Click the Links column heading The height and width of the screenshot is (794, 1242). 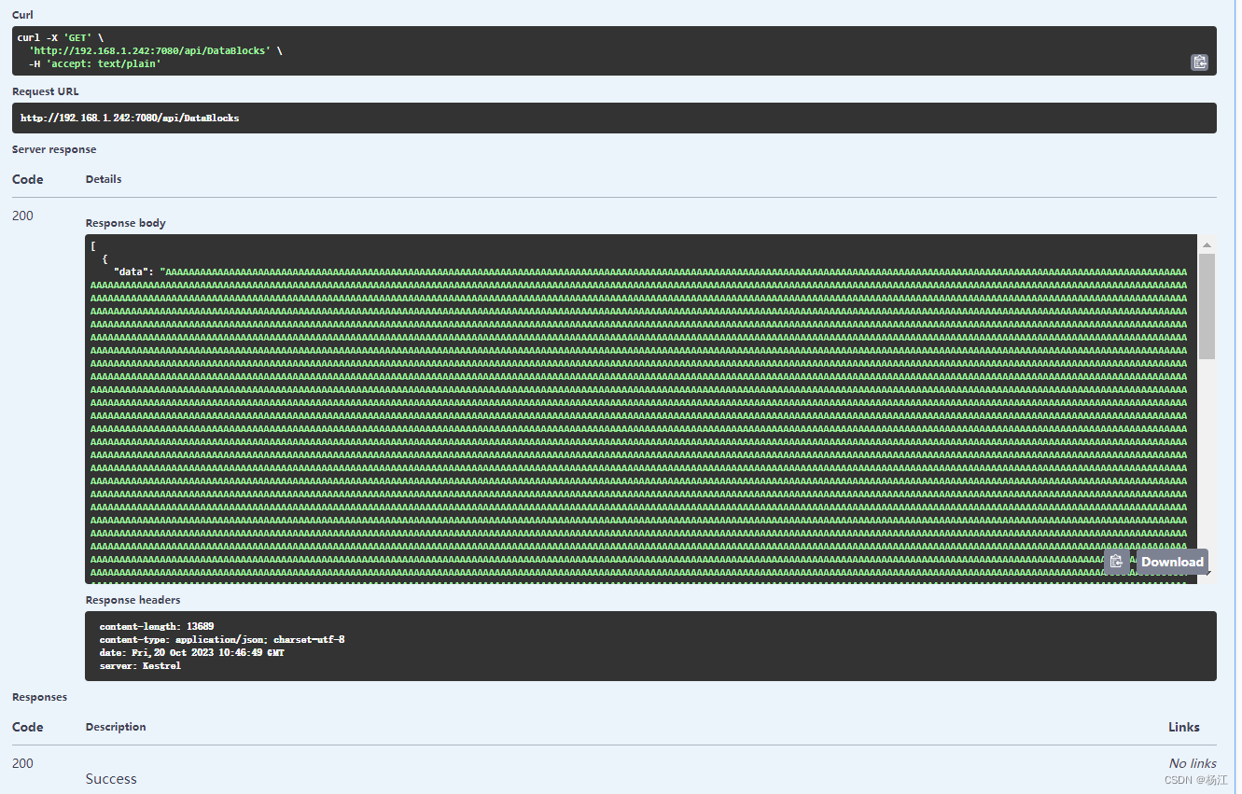(x=1183, y=726)
